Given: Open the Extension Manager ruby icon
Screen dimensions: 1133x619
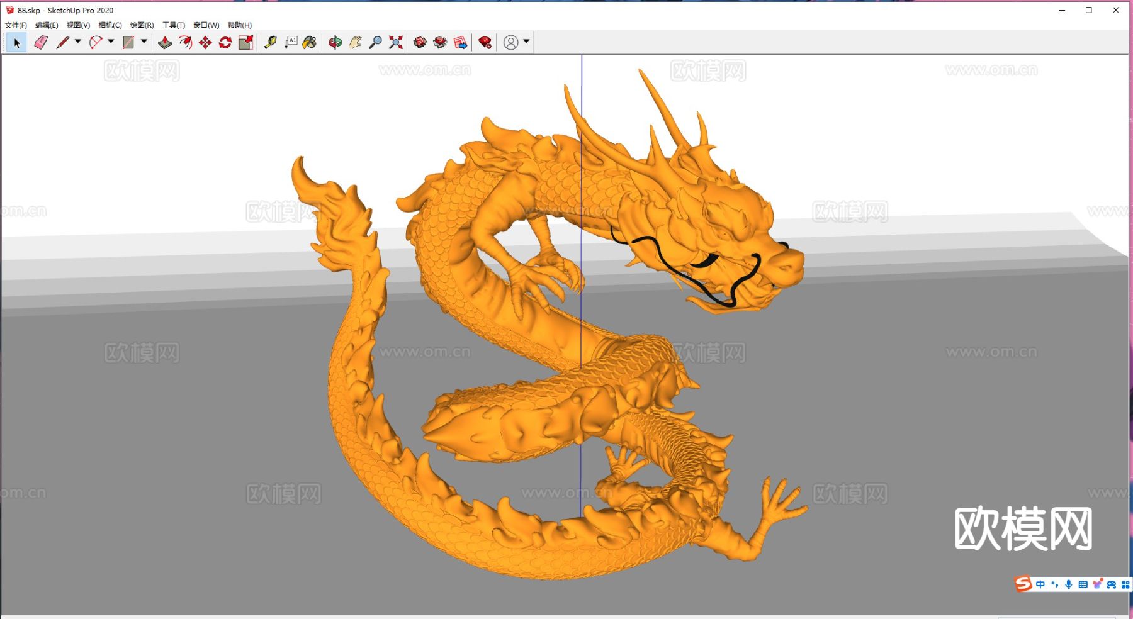Looking at the screenshot, I should pyautogui.click(x=485, y=42).
